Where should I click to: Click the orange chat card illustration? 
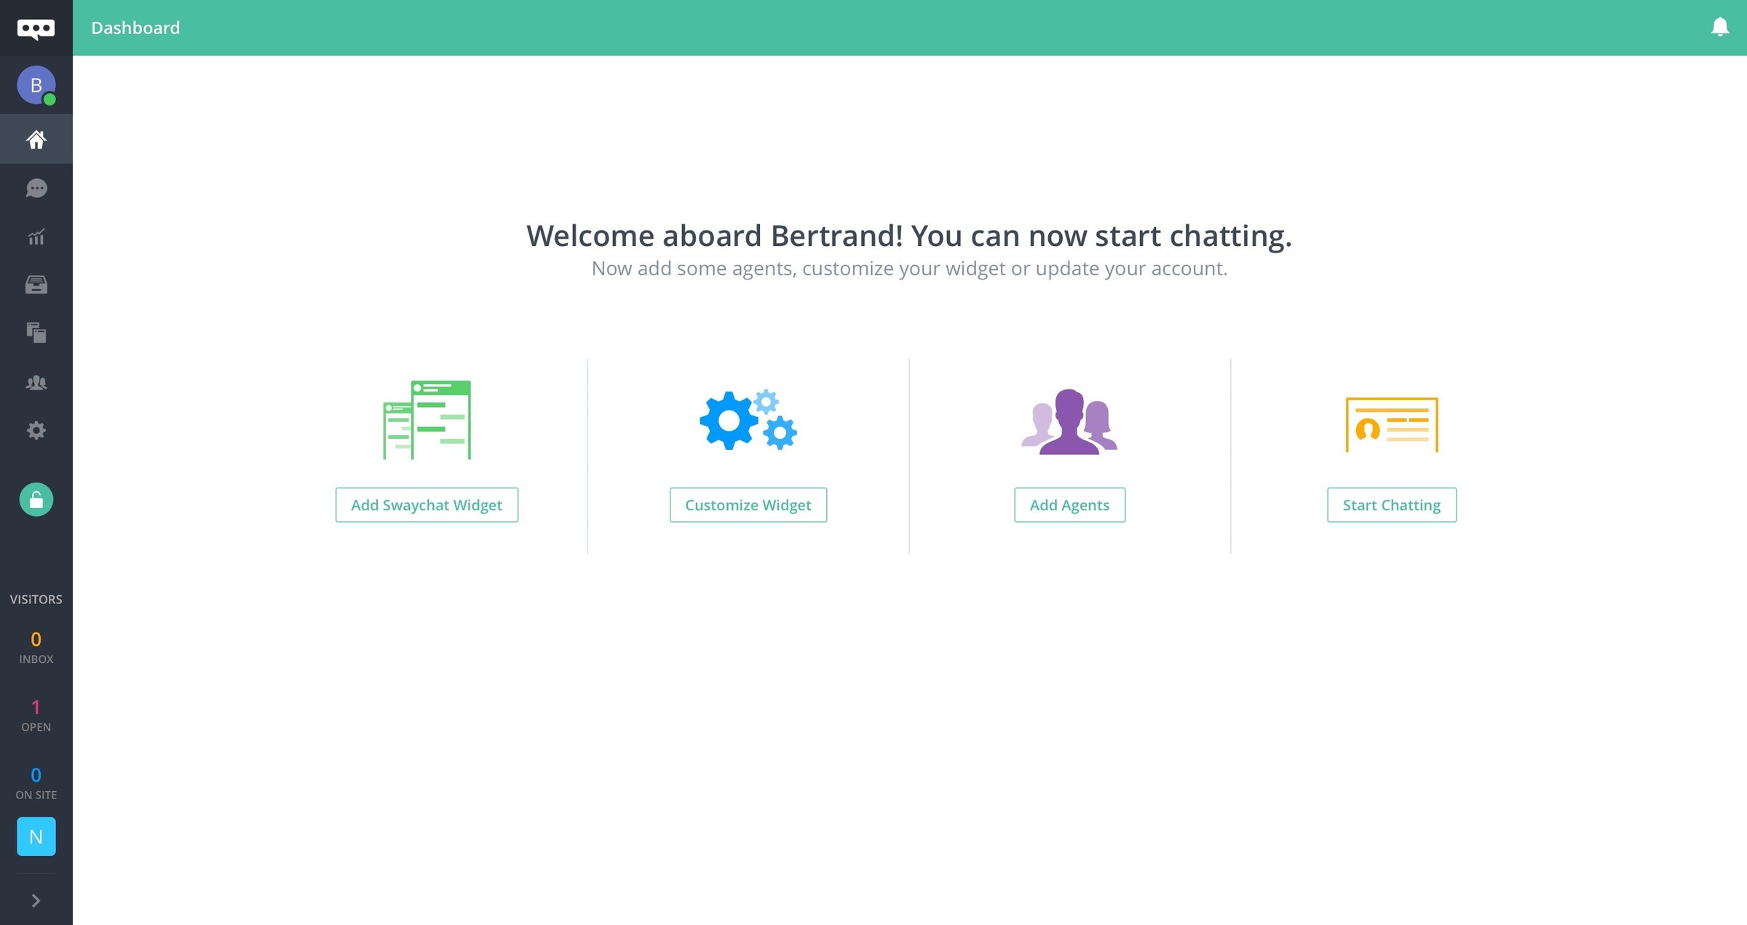pos(1391,424)
